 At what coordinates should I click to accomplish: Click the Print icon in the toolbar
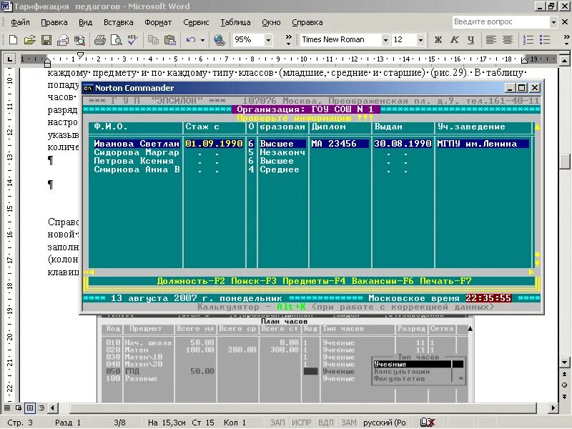tap(100, 40)
